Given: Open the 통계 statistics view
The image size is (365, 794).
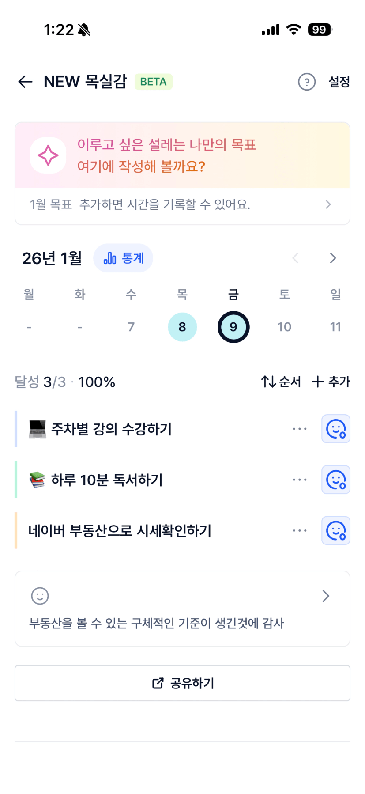Looking at the screenshot, I should coord(123,258).
